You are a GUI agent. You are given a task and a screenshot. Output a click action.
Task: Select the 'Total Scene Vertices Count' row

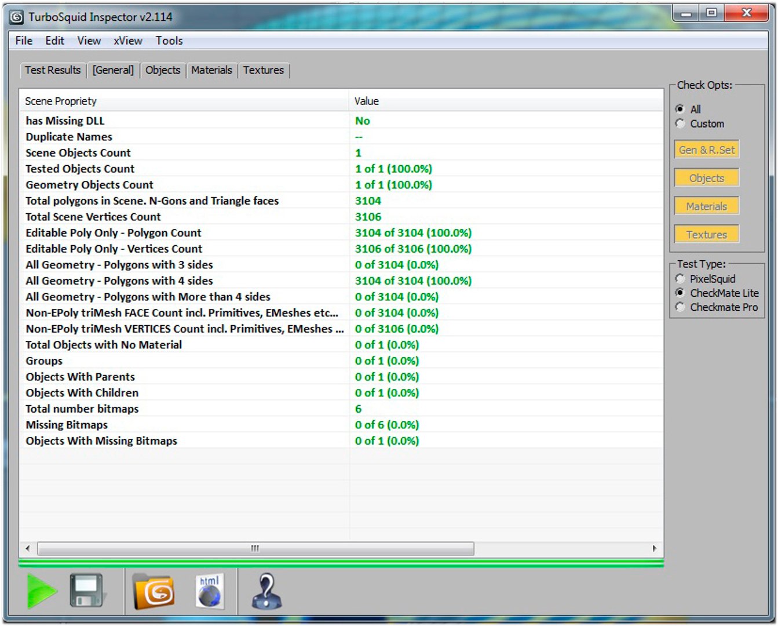point(341,217)
